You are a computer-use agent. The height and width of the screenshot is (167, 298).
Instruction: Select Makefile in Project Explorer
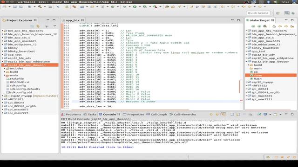(x=17, y=78)
